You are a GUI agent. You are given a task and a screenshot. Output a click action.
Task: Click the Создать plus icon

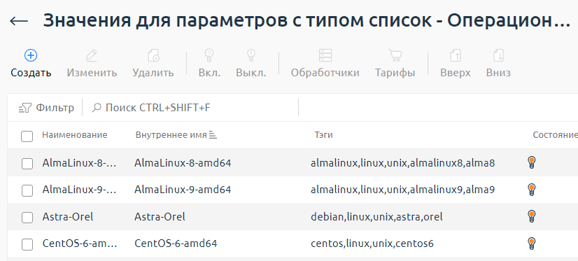[31, 55]
